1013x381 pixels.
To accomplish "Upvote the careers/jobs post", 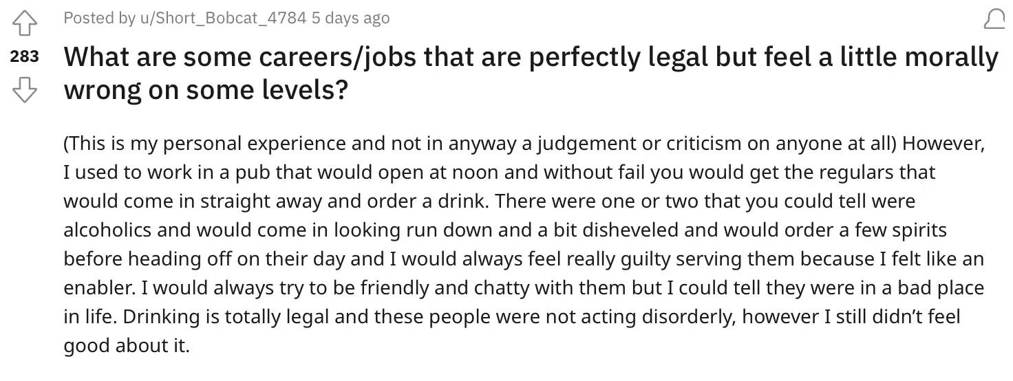I will tap(24, 25).
